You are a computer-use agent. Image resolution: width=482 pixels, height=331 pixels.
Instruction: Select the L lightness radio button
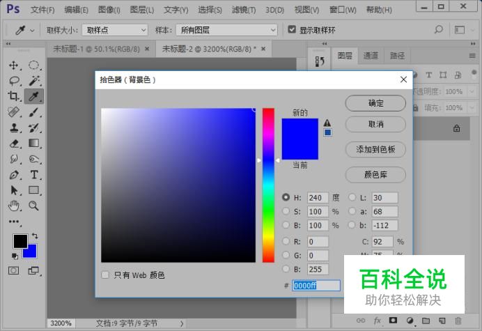[352, 197]
